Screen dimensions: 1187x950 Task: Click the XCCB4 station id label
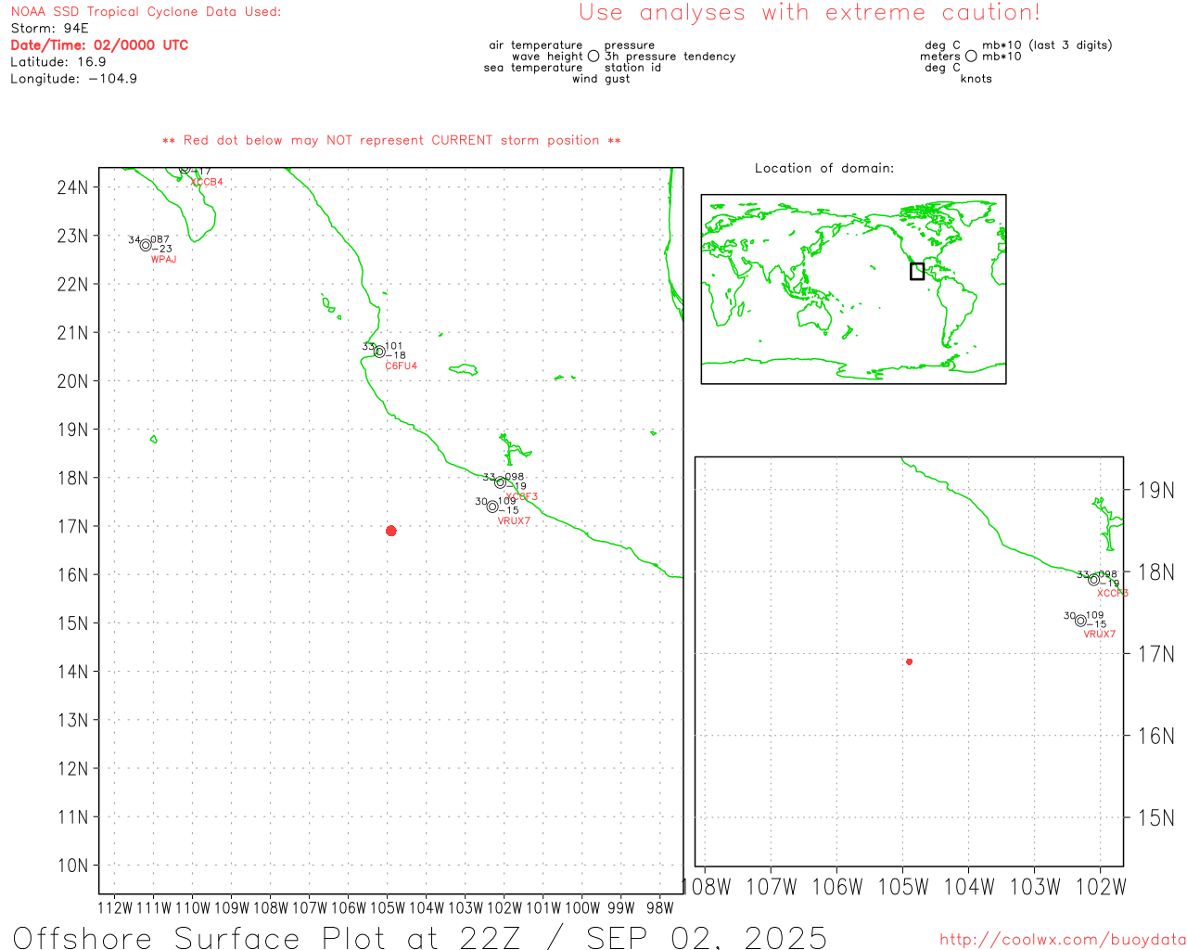[x=207, y=183]
